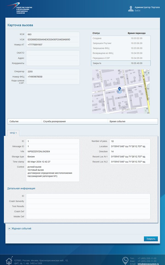Viewport: 165px width, 265px height.
Task: Open the info@glonassunion.ru email link
Action: pos(148,264)
